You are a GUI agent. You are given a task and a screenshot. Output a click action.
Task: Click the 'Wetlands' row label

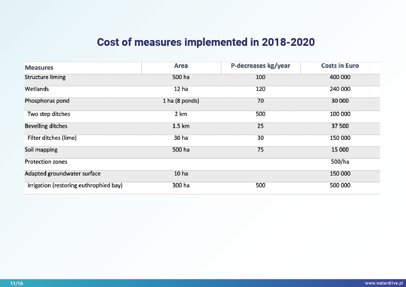coord(37,89)
